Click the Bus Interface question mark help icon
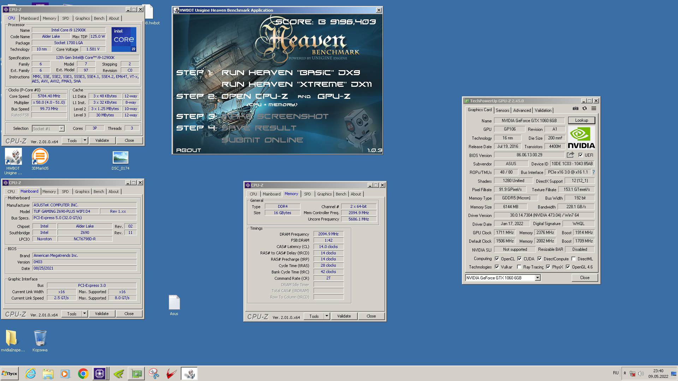 (594, 172)
